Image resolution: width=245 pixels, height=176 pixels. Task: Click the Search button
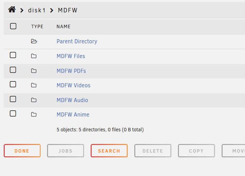pyautogui.click(x=109, y=151)
